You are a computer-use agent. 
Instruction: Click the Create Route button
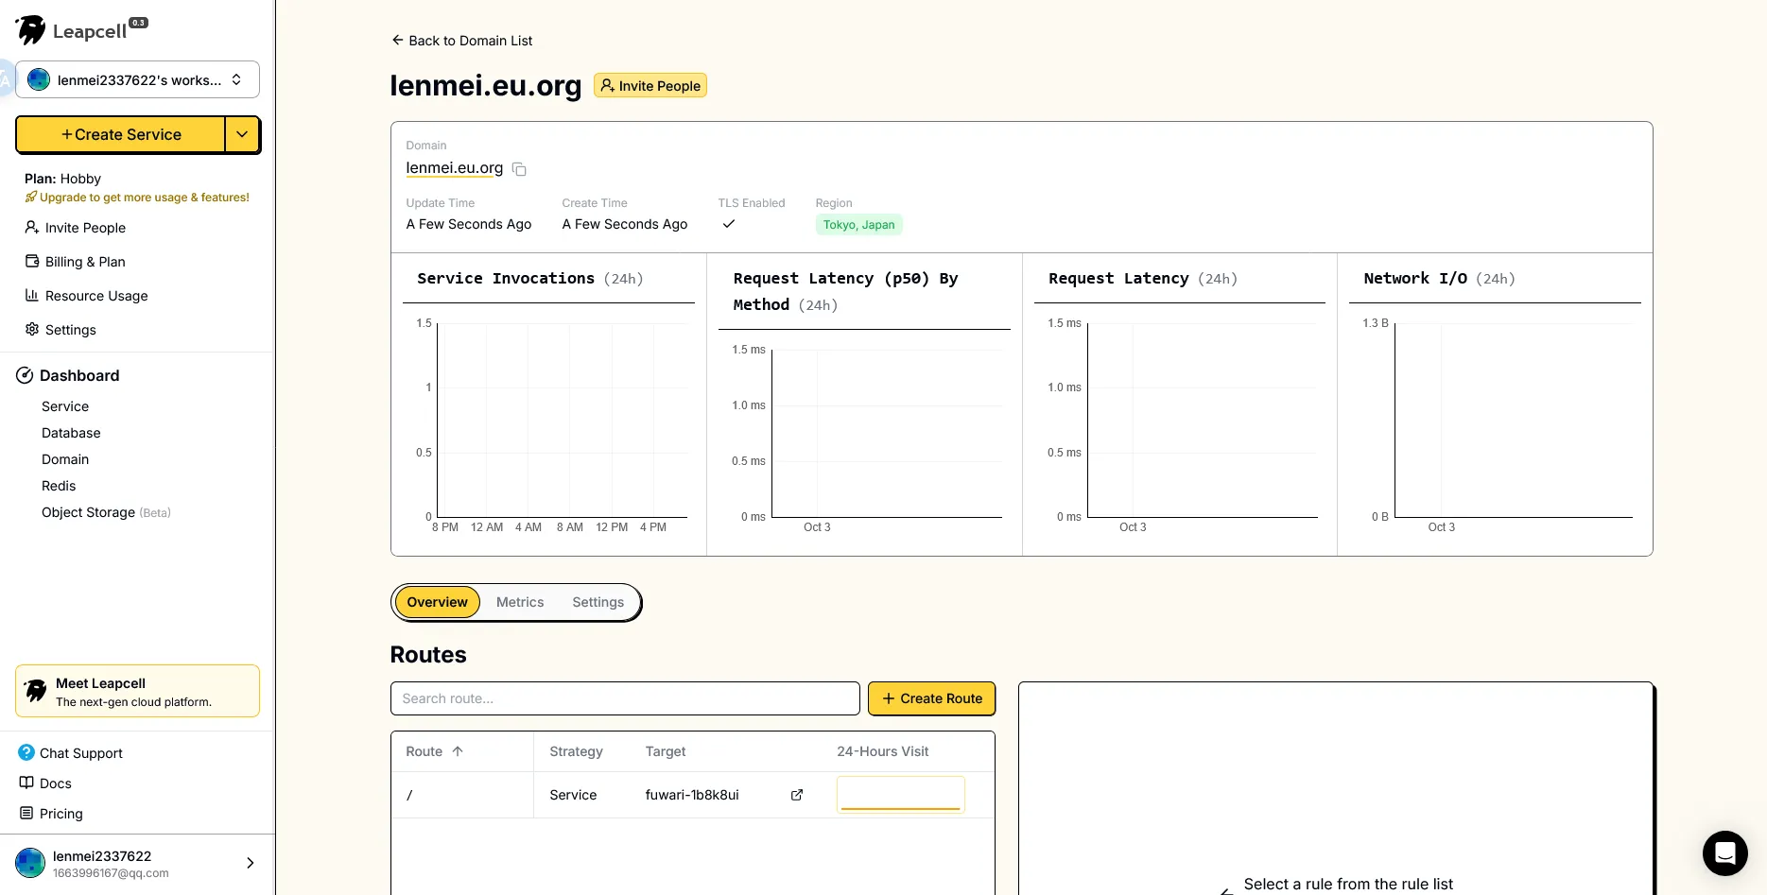931,698
